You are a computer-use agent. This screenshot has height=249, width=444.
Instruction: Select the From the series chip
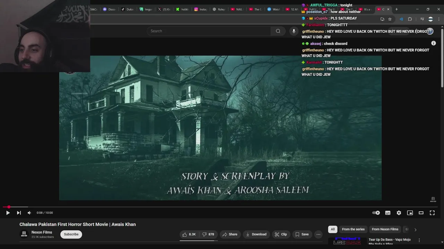tap(353, 229)
